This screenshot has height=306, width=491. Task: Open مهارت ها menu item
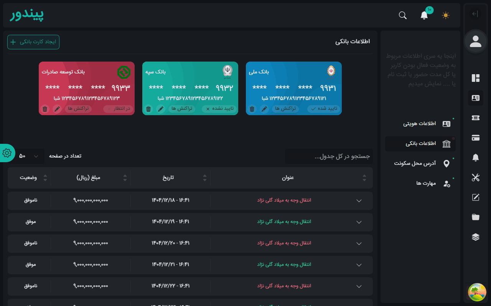coord(420,184)
